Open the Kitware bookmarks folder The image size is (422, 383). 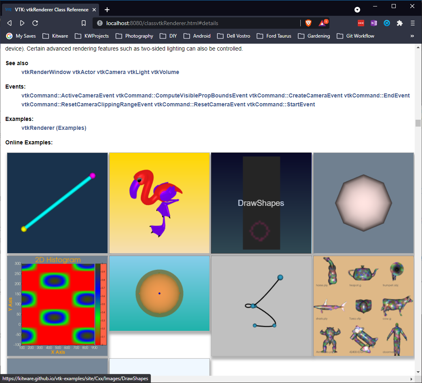coord(55,36)
